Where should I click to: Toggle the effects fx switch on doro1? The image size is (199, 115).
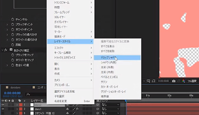click(78, 109)
